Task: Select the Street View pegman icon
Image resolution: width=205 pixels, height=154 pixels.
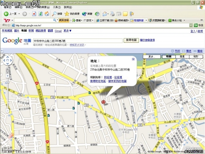Action: pos(8,71)
